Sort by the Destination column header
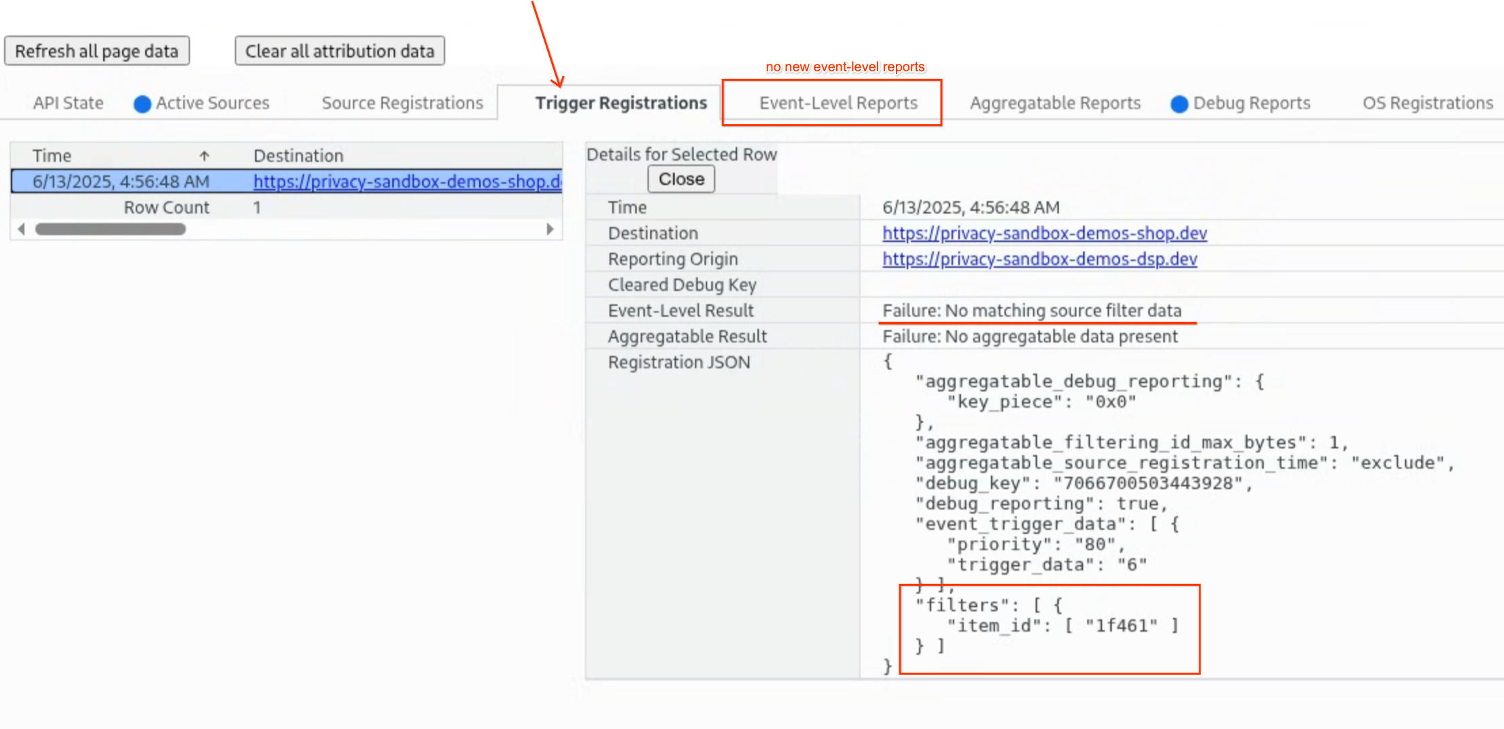The width and height of the screenshot is (1504, 729). click(x=299, y=156)
